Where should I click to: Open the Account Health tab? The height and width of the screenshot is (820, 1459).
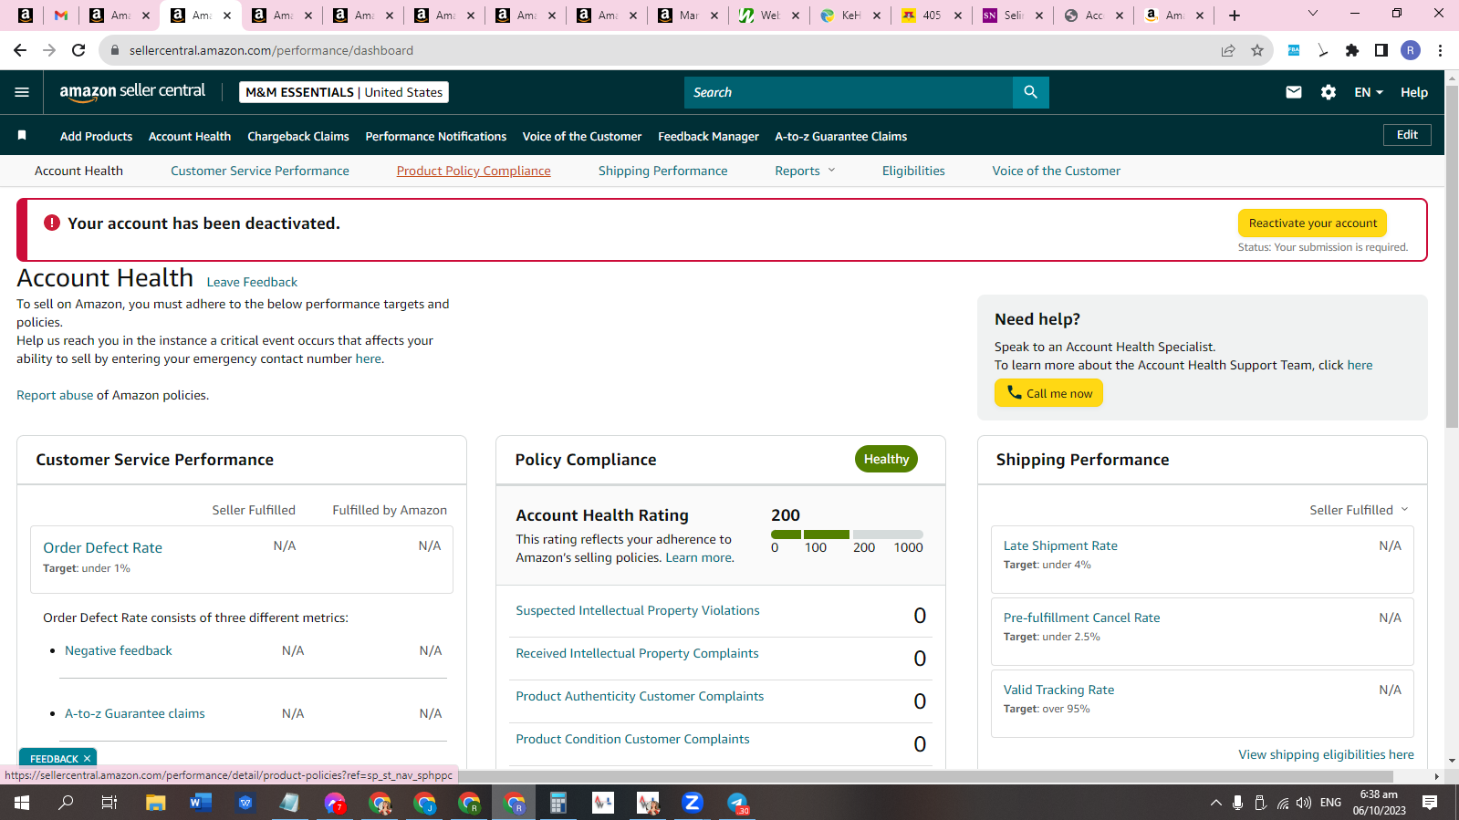78,171
